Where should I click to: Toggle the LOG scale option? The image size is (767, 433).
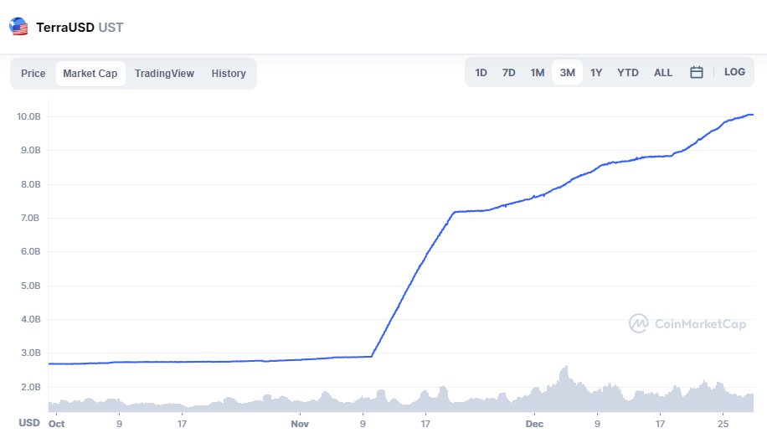click(x=734, y=72)
